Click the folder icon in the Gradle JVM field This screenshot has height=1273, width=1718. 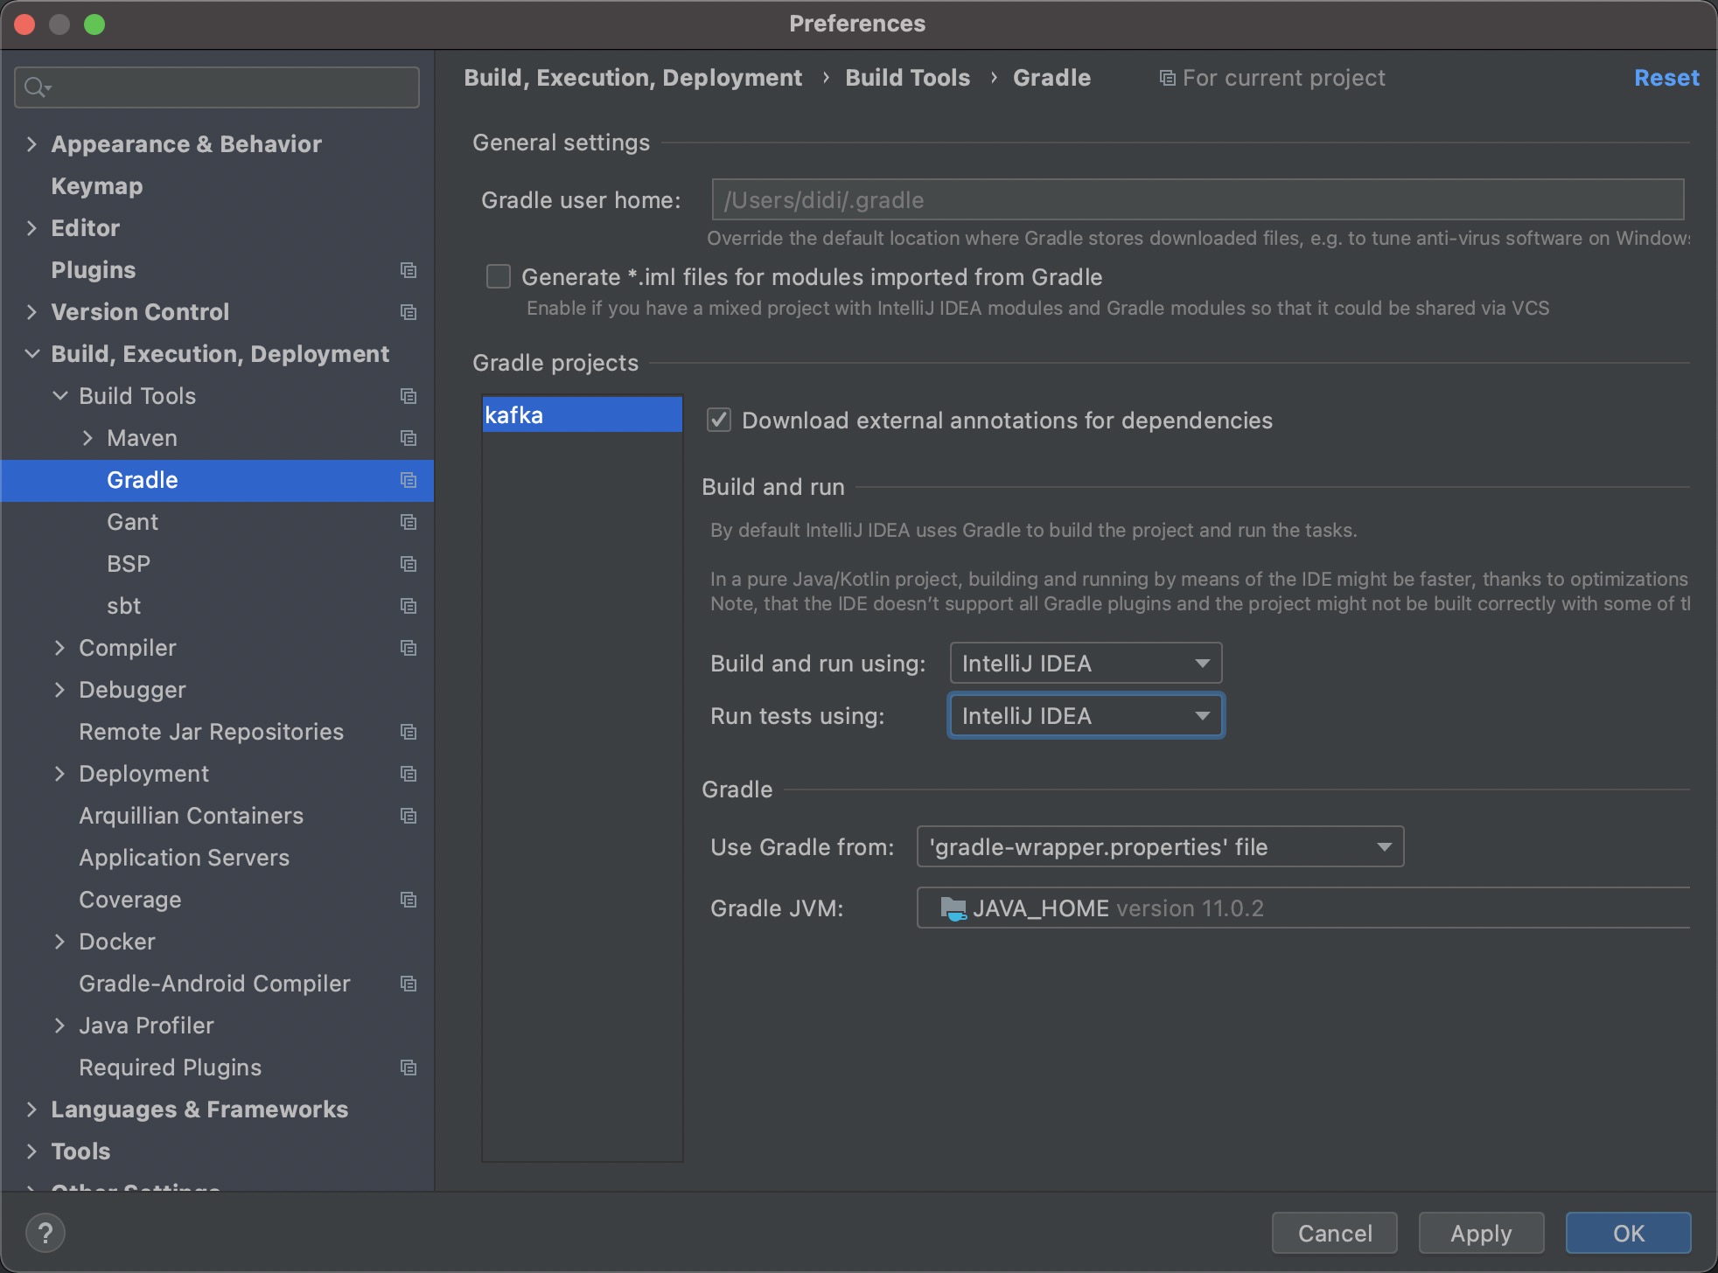[953, 908]
